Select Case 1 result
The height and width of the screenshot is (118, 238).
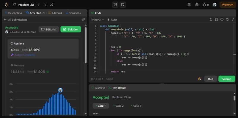pyautogui.click(x=101, y=106)
